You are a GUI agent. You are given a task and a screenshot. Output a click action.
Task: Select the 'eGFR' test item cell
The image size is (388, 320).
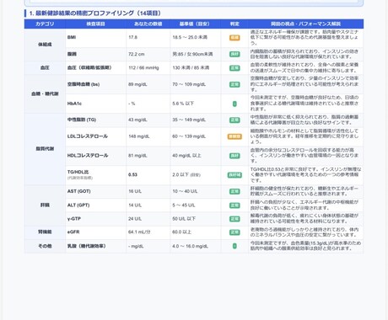tap(96, 232)
